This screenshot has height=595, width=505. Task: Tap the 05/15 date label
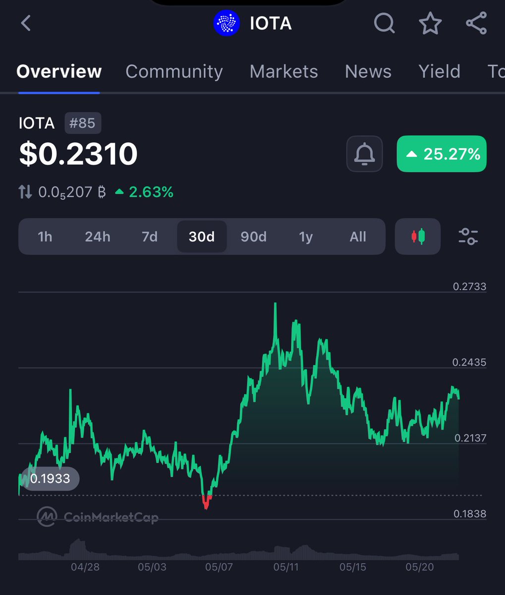pos(353,567)
